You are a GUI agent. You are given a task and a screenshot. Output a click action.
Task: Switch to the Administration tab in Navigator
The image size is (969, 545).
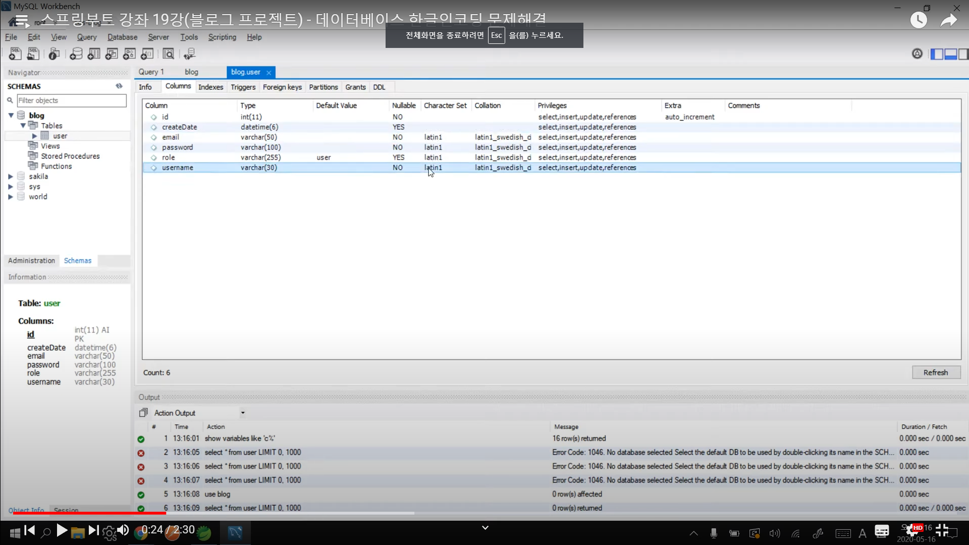[x=31, y=260]
